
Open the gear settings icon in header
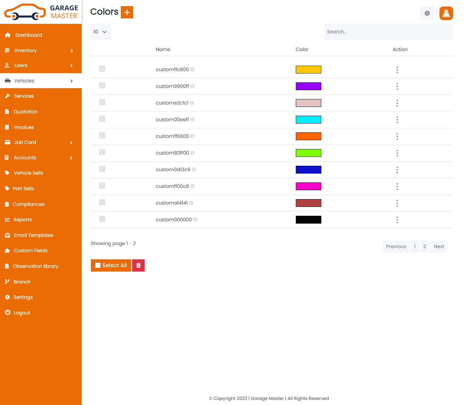coord(427,13)
